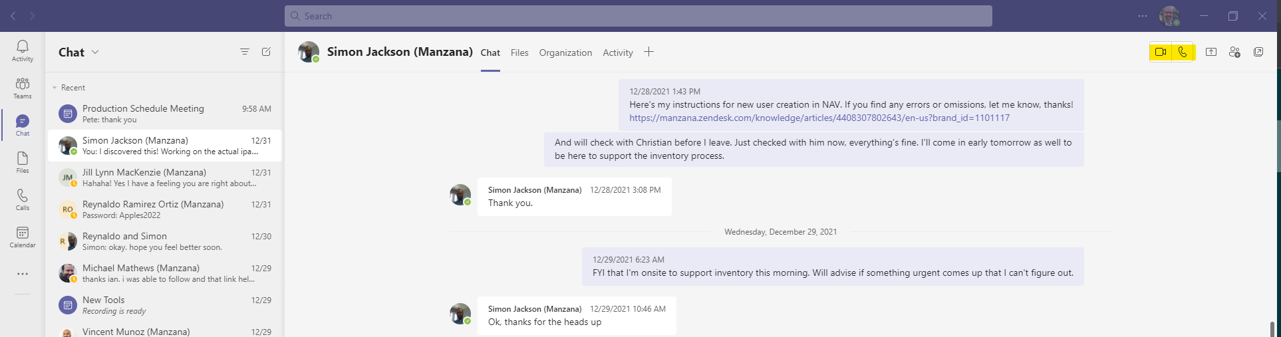Viewport: 1281px width, 337px height.
Task: Click the Search box
Action: point(639,16)
